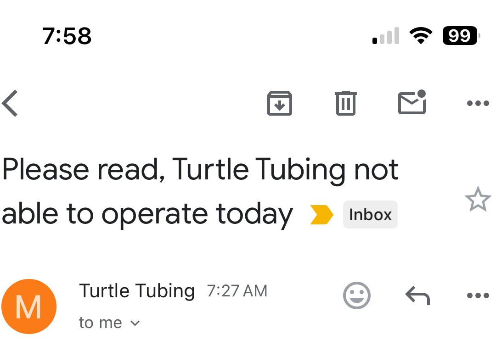
Task: Open more email options menu
Action: [477, 103]
